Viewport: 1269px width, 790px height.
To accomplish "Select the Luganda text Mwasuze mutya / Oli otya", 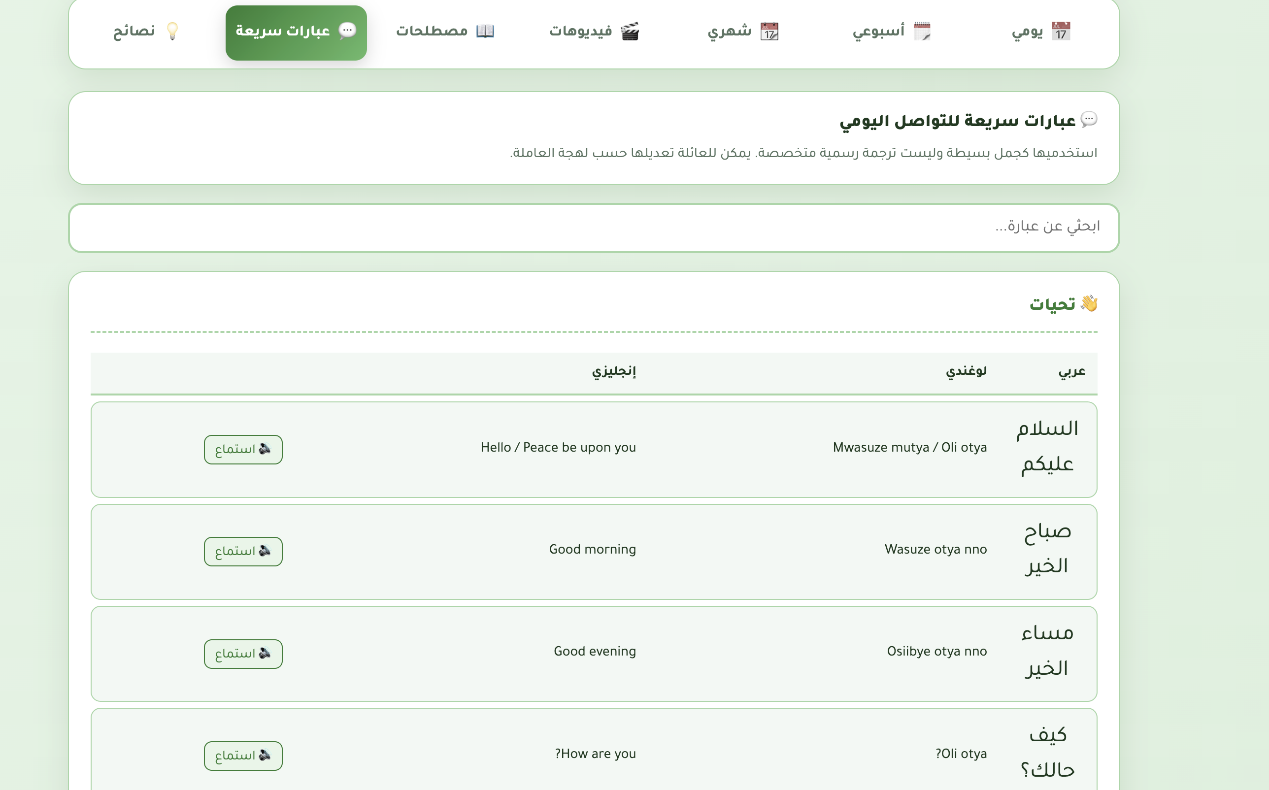I will 909,448.
